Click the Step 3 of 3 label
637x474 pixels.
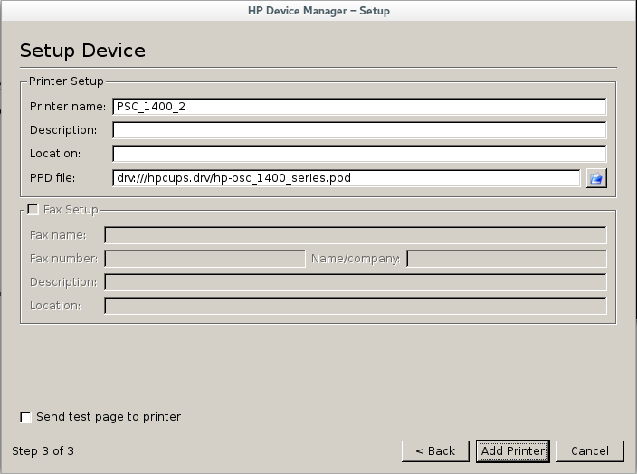point(43,451)
